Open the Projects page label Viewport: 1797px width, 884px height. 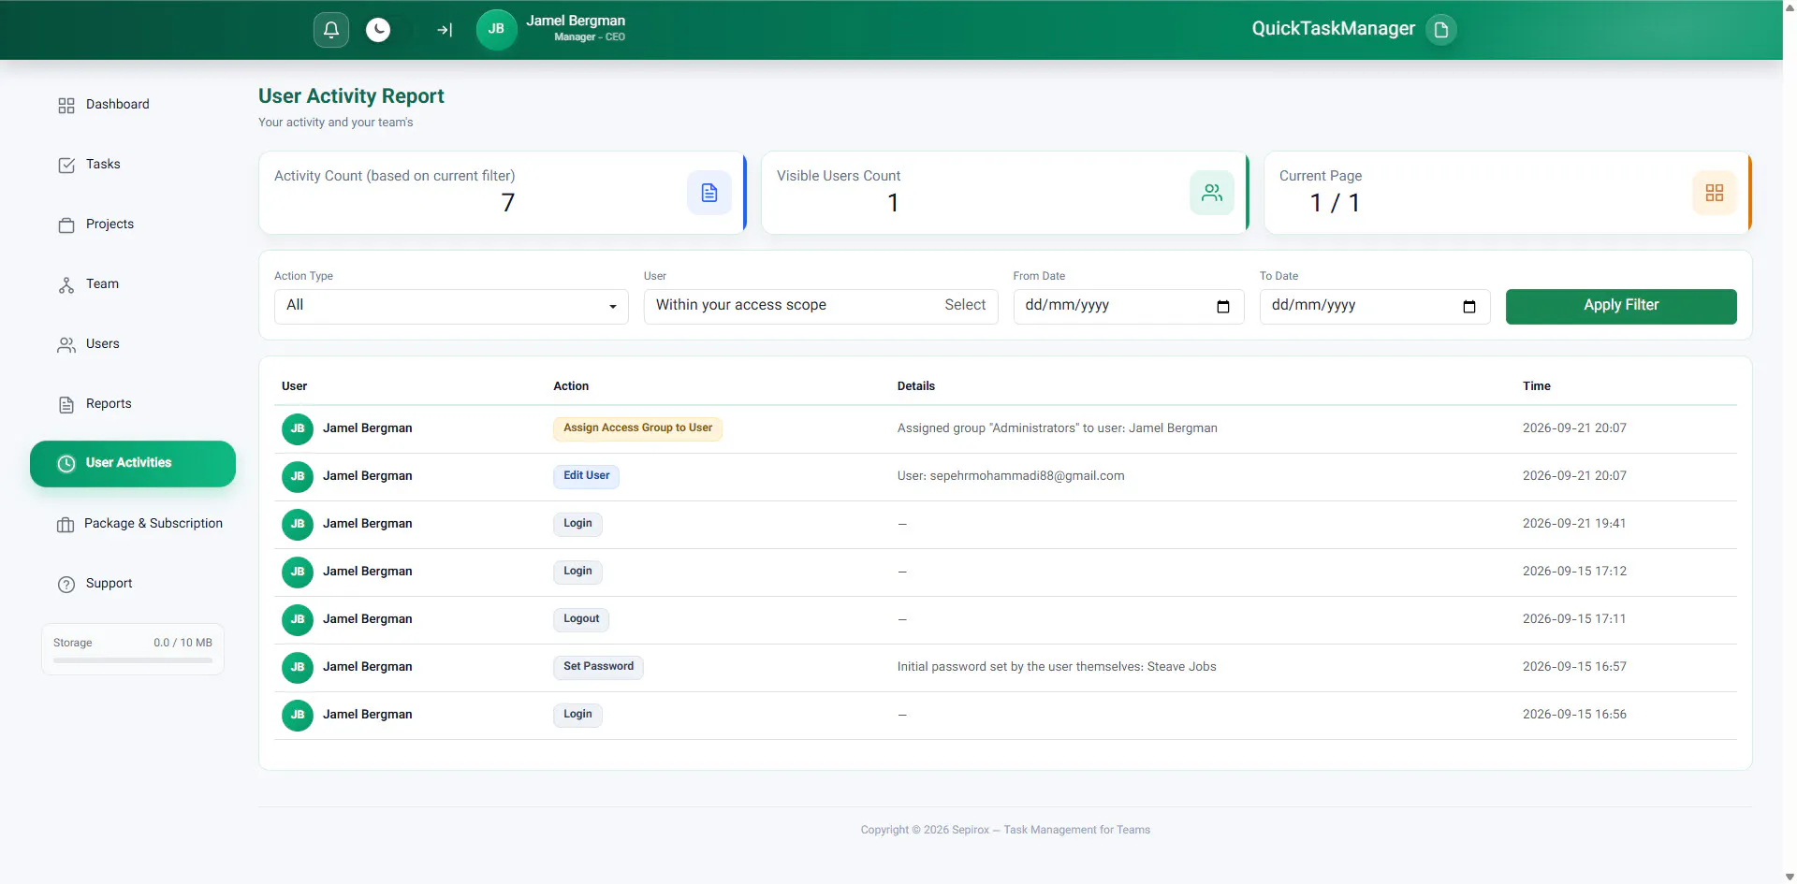(110, 225)
